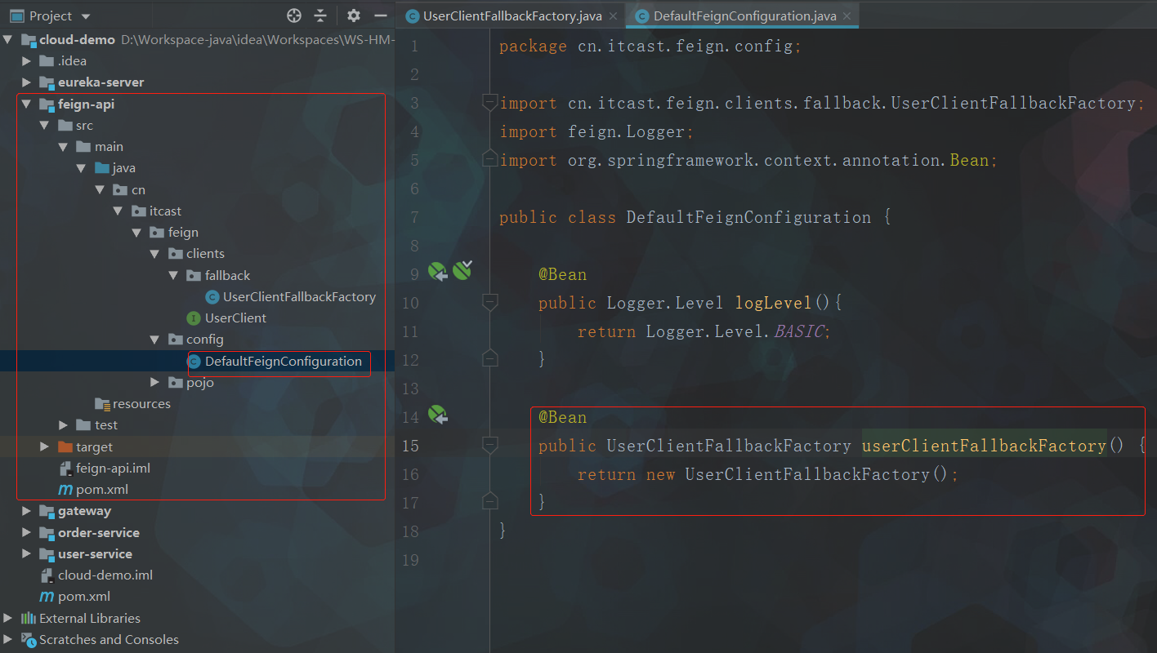Click line number 1 in the gutter
Viewport: 1157px width, 653px height.
(414, 46)
